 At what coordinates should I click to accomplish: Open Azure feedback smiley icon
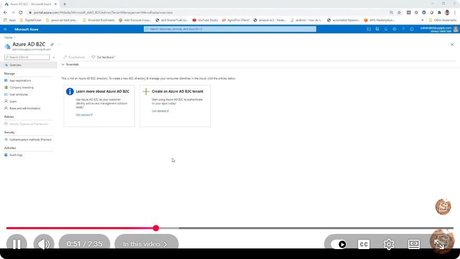[x=411, y=29]
